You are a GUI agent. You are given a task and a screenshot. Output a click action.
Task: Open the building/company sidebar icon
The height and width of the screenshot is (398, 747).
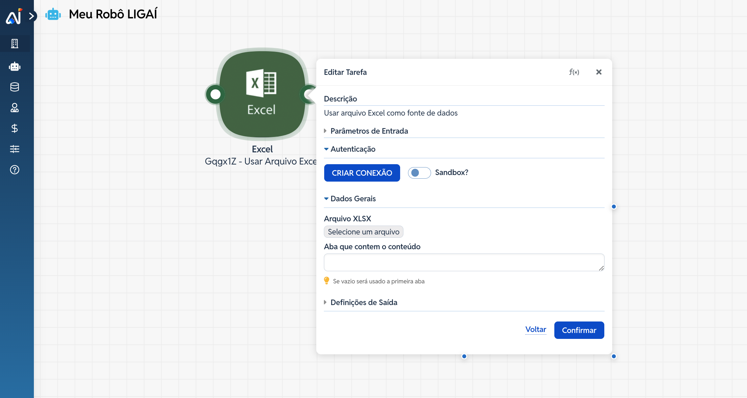point(14,44)
